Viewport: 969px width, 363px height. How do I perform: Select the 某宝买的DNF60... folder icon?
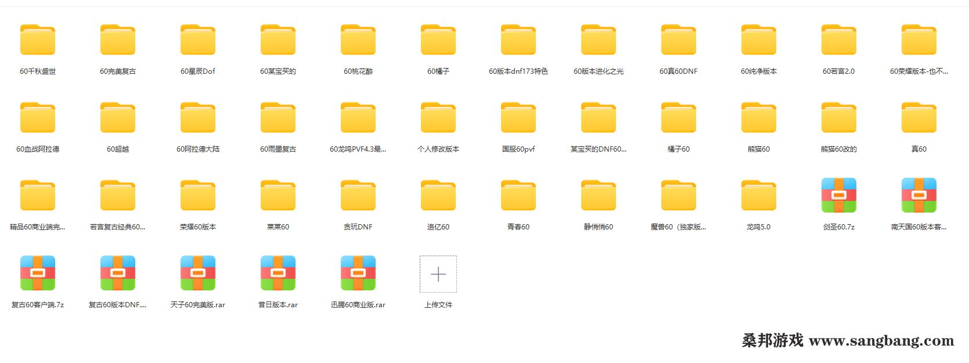coord(599,117)
